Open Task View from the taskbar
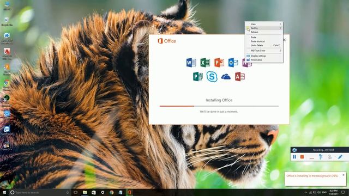The image size is (349, 196). 76,192
